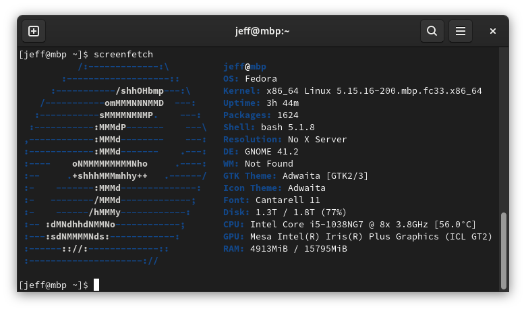Close the terminal window
This screenshot has width=526, height=311.
(492, 31)
